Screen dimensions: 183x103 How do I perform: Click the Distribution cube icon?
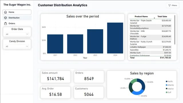5,18
